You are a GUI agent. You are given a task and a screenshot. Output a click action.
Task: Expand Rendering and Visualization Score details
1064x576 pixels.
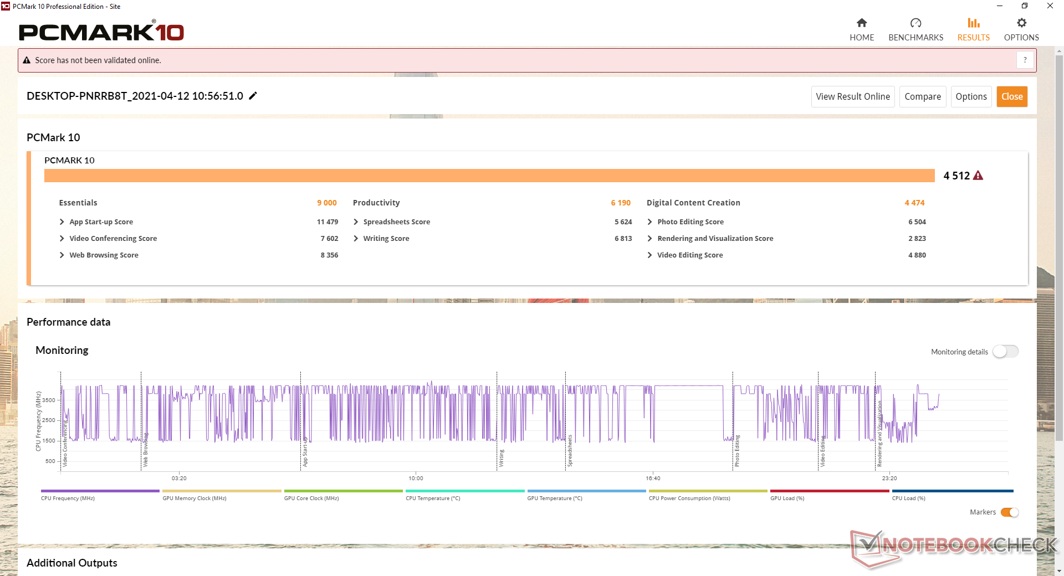coord(649,239)
